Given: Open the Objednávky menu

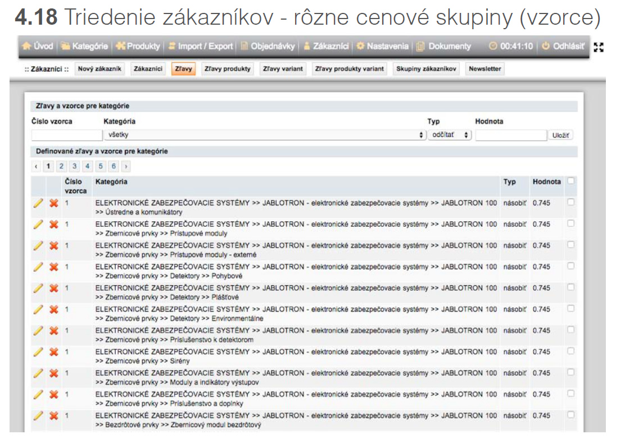Looking at the screenshot, I should [x=268, y=47].
